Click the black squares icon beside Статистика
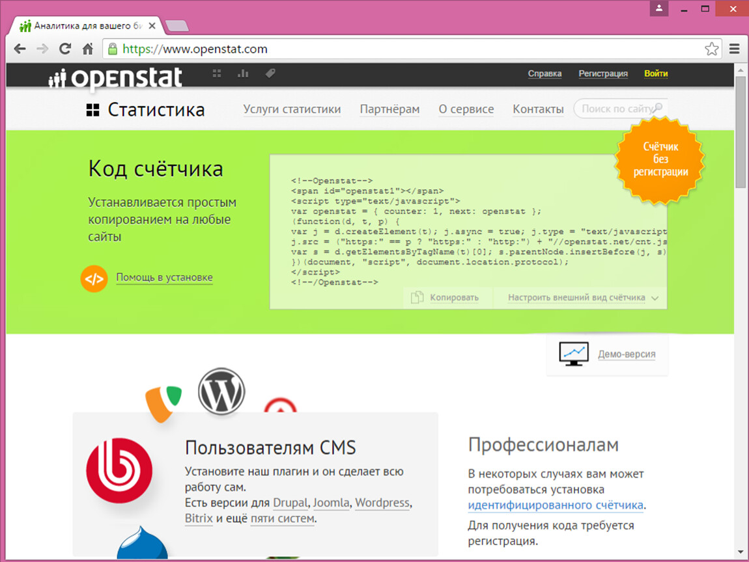The image size is (749, 562). (92, 110)
